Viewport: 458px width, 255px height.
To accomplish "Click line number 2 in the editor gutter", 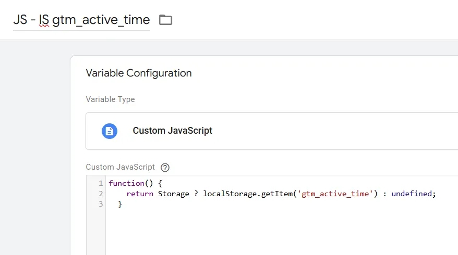I will [101, 194].
